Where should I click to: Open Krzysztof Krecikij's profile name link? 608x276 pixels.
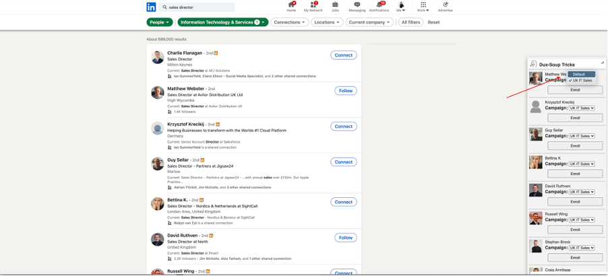tap(186, 125)
